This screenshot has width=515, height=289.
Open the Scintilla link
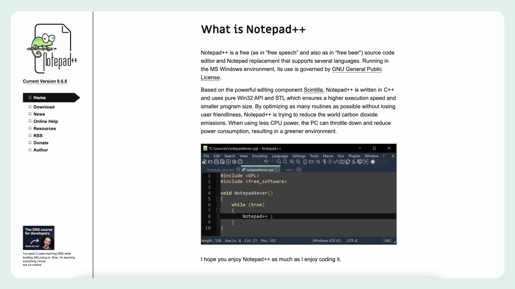313,90
